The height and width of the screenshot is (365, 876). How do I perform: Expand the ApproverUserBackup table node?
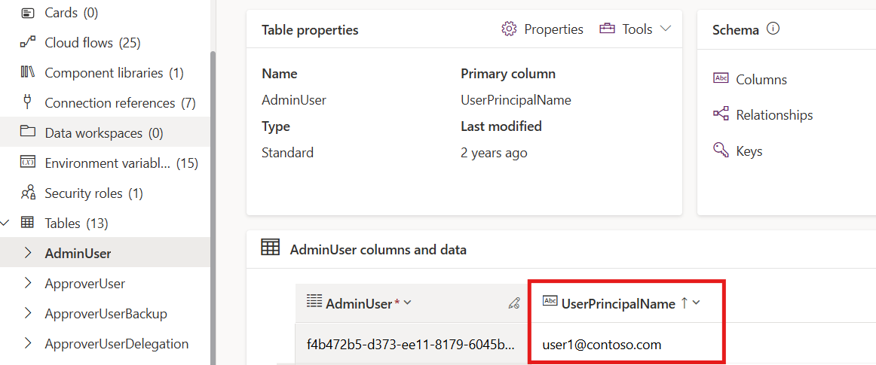tap(28, 314)
